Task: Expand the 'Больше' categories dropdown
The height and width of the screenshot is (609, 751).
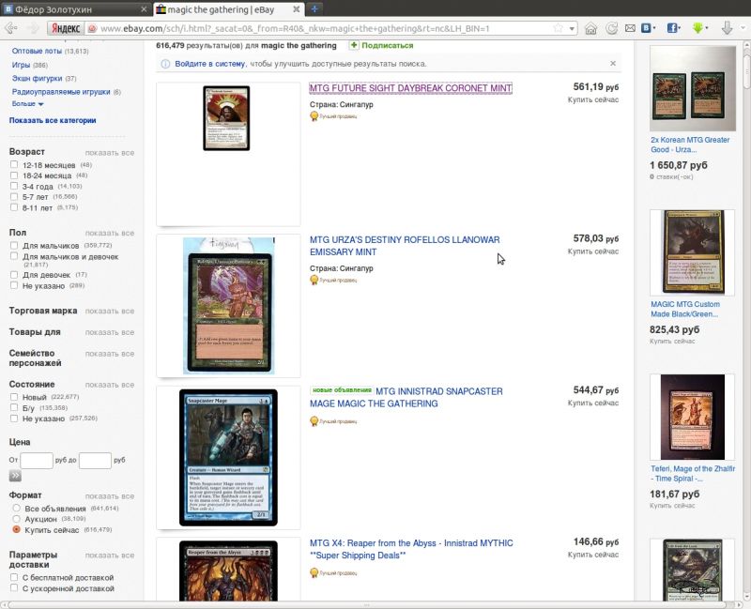Action: (x=28, y=104)
